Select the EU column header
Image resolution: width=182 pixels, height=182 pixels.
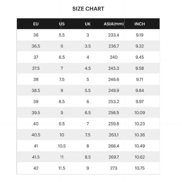pyautogui.click(x=36, y=24)
